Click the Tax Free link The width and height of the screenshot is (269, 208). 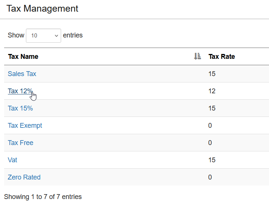21,143
